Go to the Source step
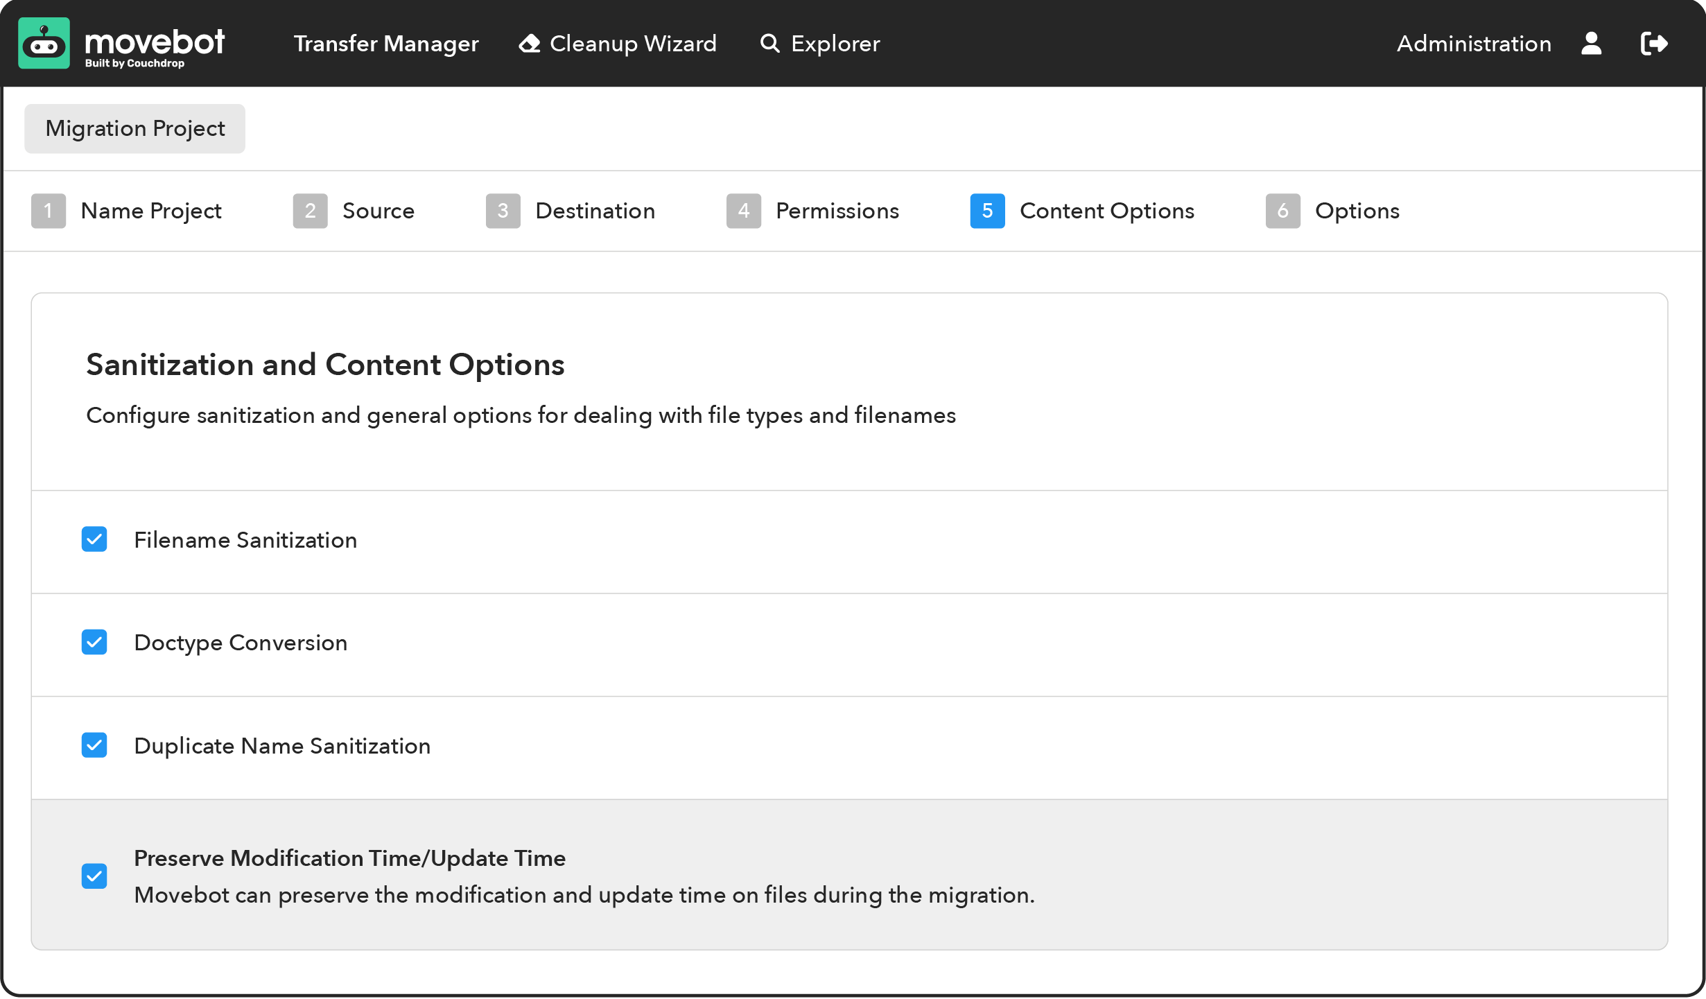Image resolution: width=1706 pixels, height=999 pixels. [x=378, y=211]
